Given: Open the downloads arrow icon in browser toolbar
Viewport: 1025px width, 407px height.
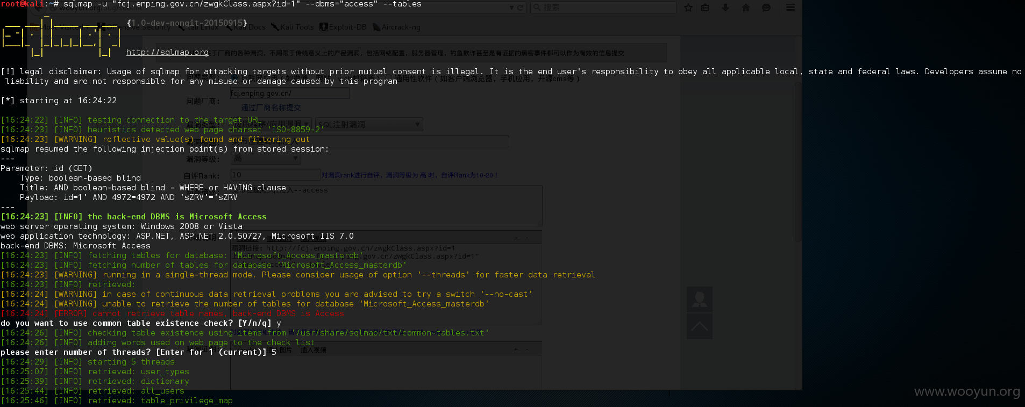Looking at the screenshot, I should (x=725, y=8).
